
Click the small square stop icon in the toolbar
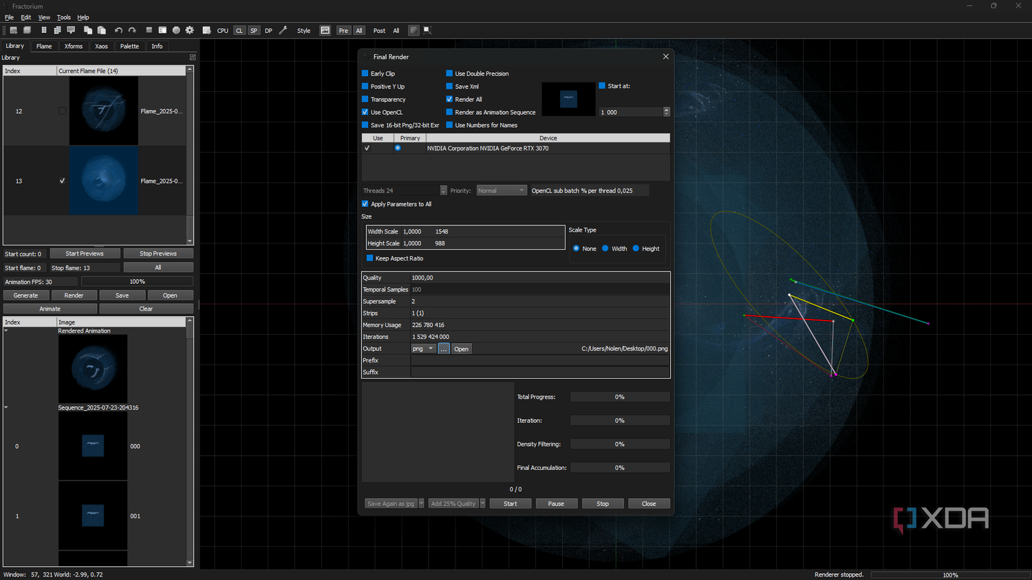(x=149, y=30)
